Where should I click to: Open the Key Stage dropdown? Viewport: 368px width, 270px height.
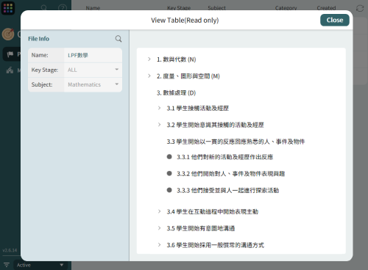(93, 70)
